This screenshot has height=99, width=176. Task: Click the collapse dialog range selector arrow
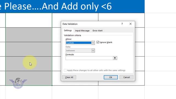click(x=115, y=58)
